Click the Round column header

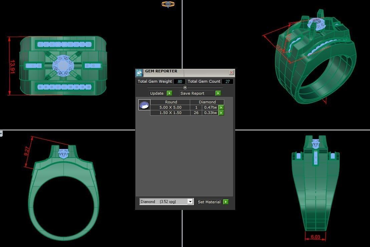click(x=171, y=102)
